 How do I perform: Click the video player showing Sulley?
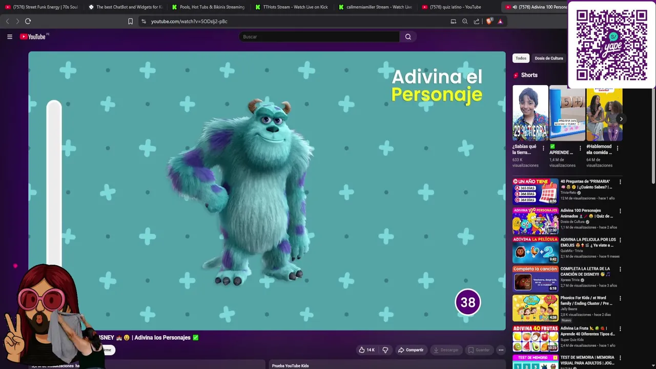pyautogui.click(x=266, y=191)
